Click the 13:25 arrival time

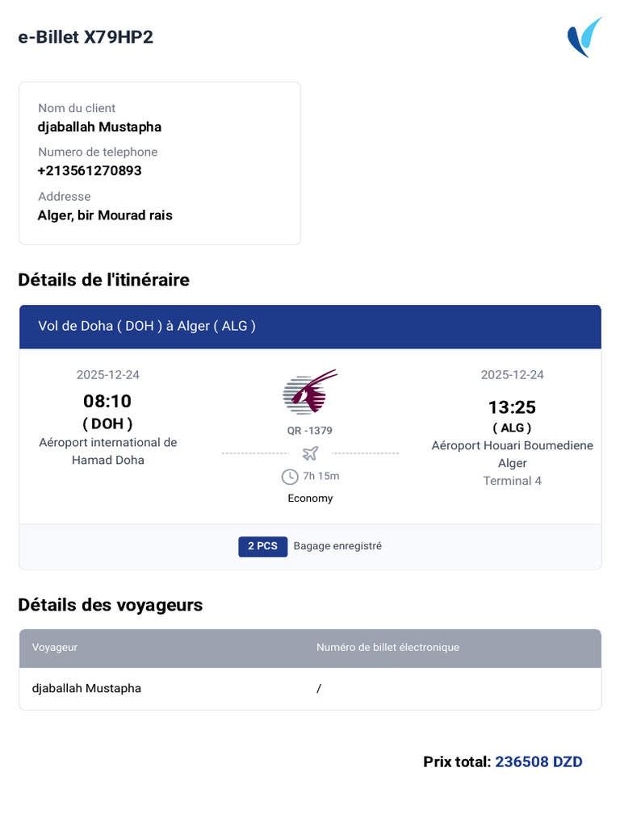[512, 407]
